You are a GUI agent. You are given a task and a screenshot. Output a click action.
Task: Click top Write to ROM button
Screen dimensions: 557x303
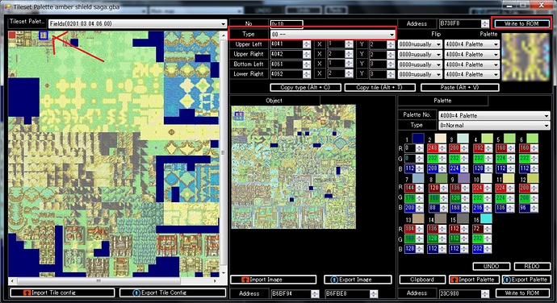(x=521, y=23)
